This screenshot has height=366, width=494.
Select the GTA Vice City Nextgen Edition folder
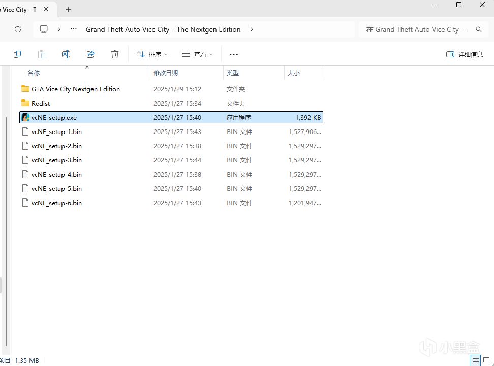pos(171,89)
